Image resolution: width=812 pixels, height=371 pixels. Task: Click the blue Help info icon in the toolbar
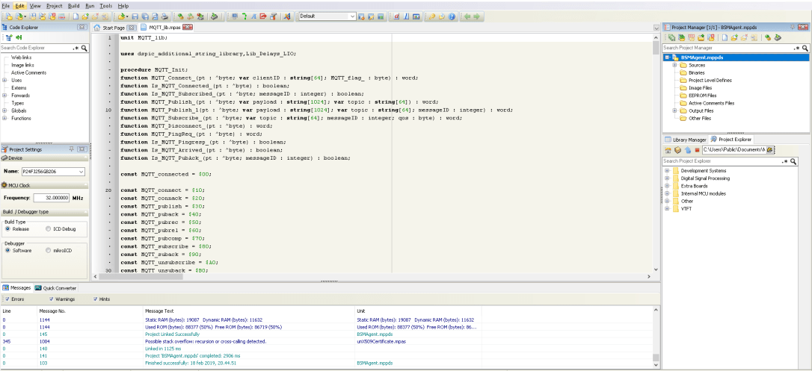(452, 16)
